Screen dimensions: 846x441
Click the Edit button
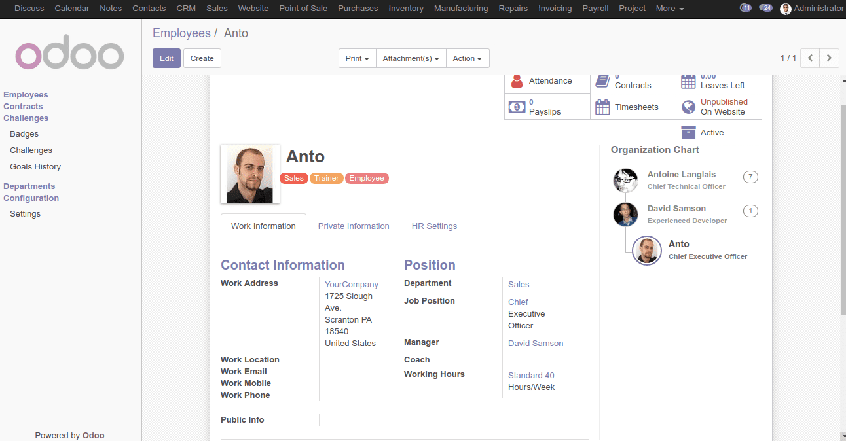[166, 58]
